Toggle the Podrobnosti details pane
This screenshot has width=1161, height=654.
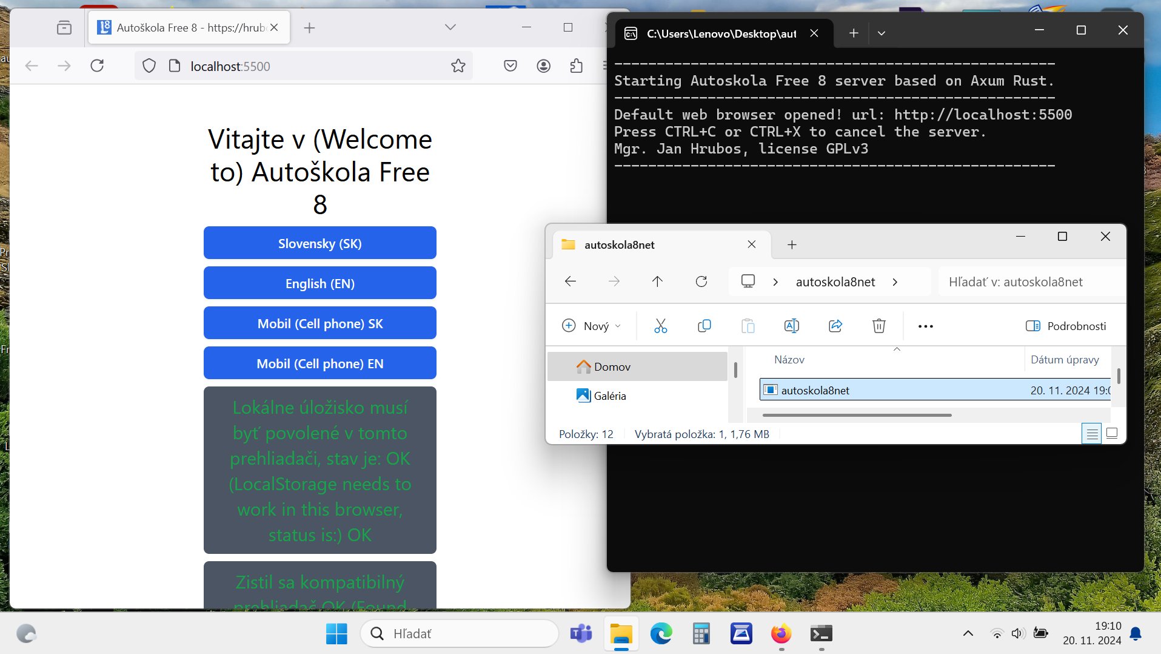[1066, 326]
